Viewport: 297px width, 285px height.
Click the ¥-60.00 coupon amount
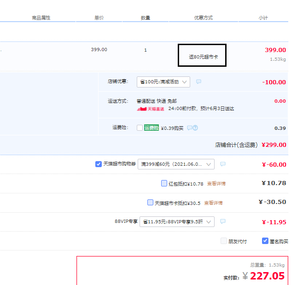tap(274, 164)
